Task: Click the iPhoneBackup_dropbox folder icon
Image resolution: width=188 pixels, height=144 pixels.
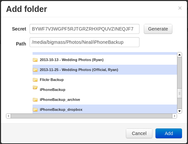Action: (35, 109)
